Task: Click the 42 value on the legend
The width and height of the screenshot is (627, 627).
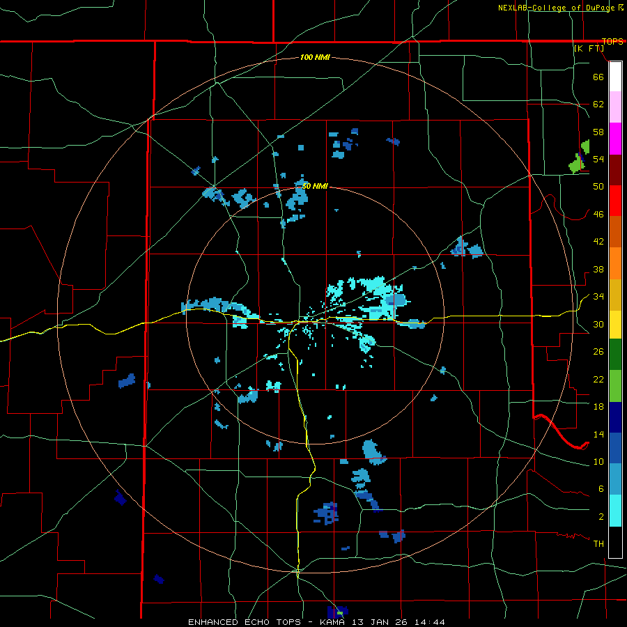Action: coord(598,242)
